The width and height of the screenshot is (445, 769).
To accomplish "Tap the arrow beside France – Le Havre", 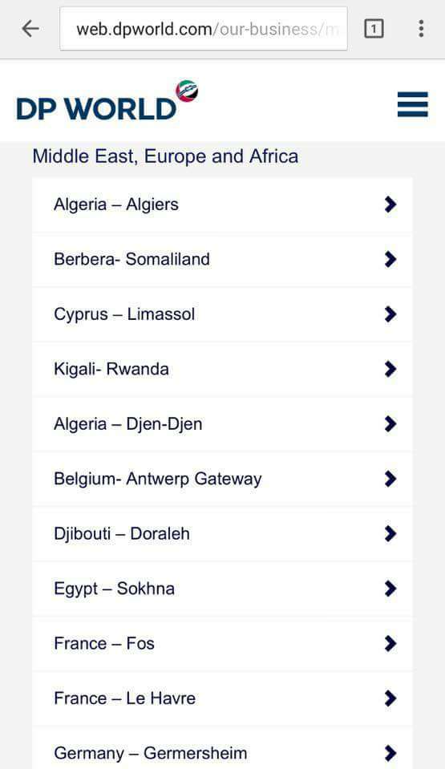I will pos(390,698).
